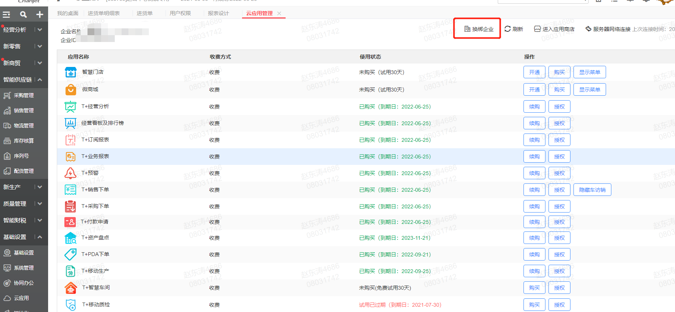The height and width of the screenshot is (312, 675).
Task: Click 隐藏车访销 for T+销售下单
Action: click(592, 190)
